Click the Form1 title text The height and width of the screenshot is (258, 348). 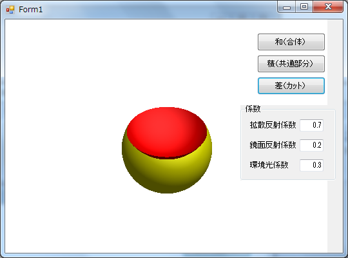(x=30, y=10)
